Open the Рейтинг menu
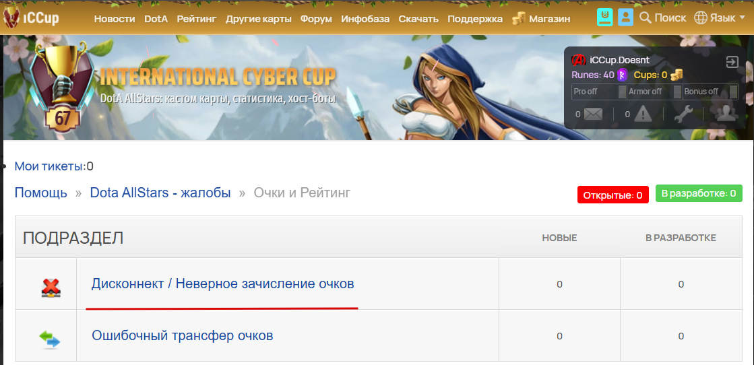The height and width of the screenshot is (365, 754). pos(197,20)
